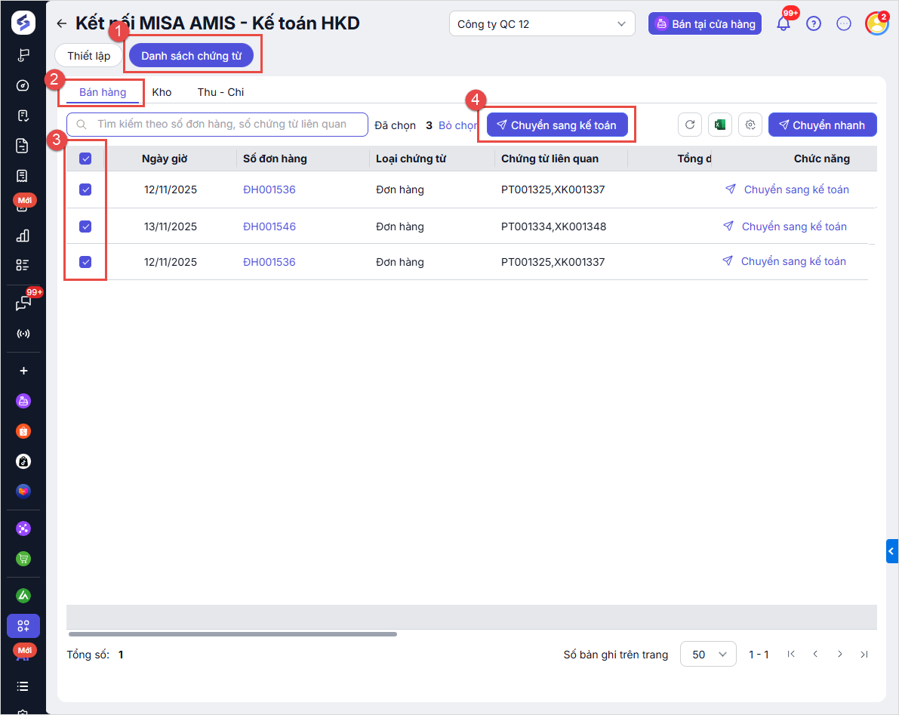Open the TikTok channel icon in sidebar
This screenshot has height=715, width=899.
click(23, 461)
